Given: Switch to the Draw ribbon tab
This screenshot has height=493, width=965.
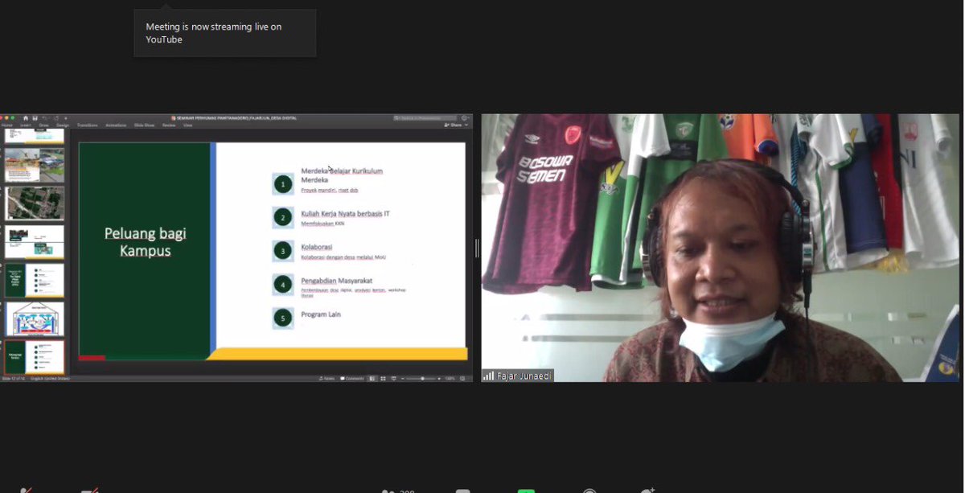Looking at the screenshot, I should point(43,125).
